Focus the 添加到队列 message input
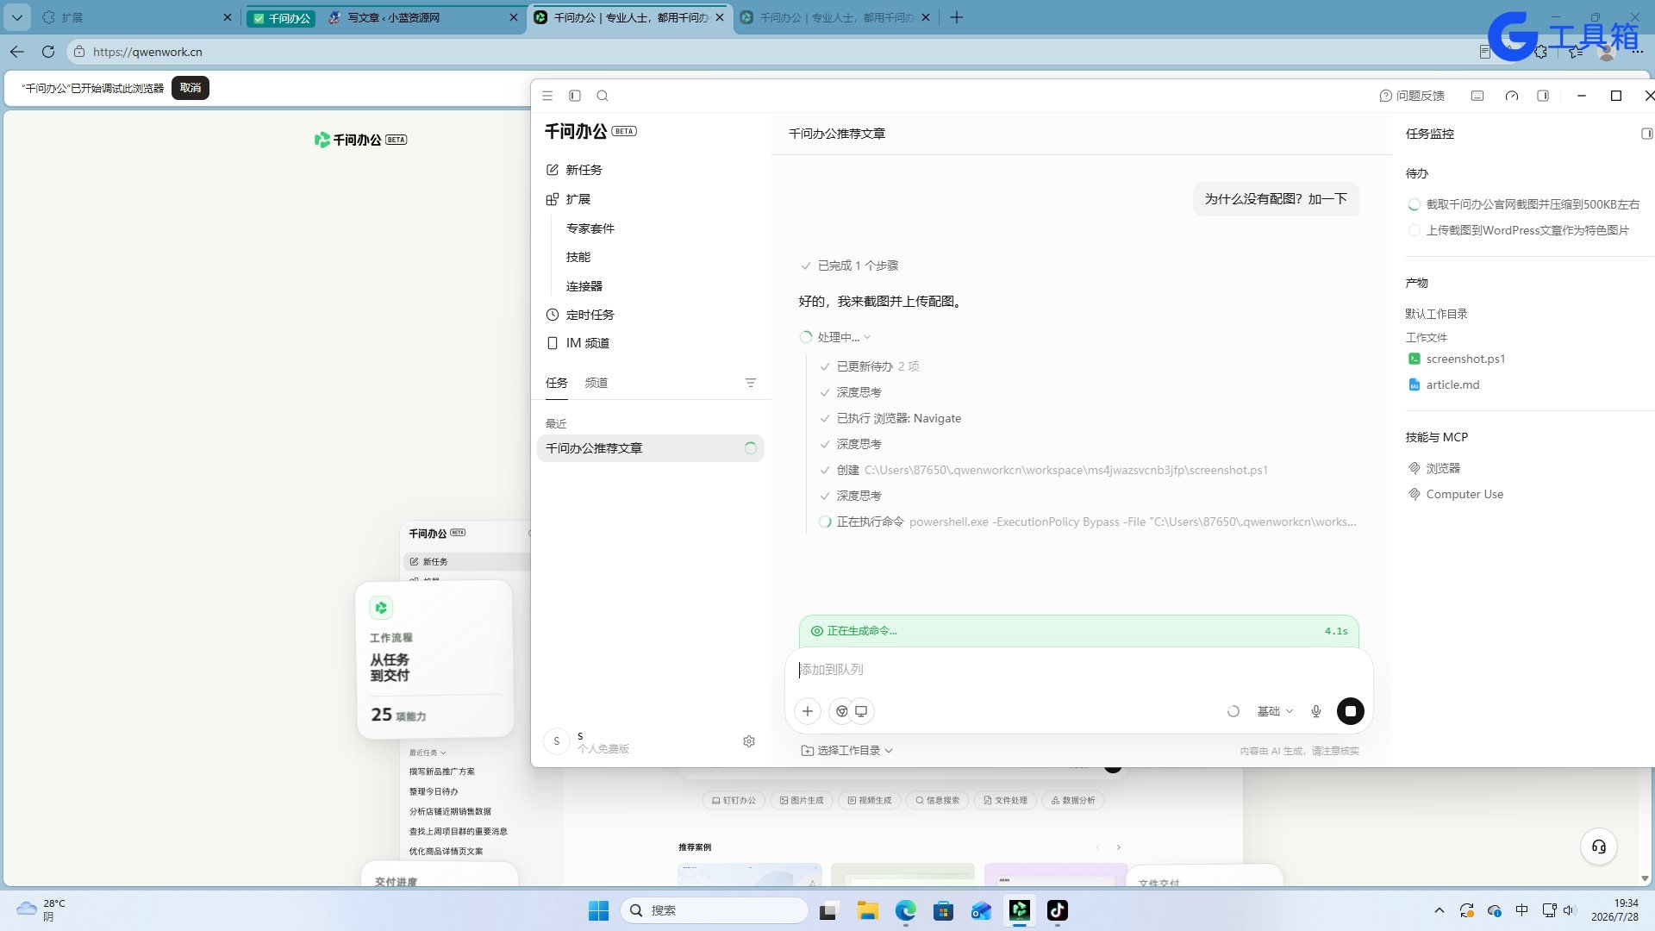1655x931 pixels. [x=1078, y=670]
